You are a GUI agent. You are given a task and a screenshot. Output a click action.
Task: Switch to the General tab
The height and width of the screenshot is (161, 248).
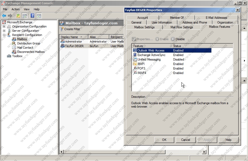136,22
